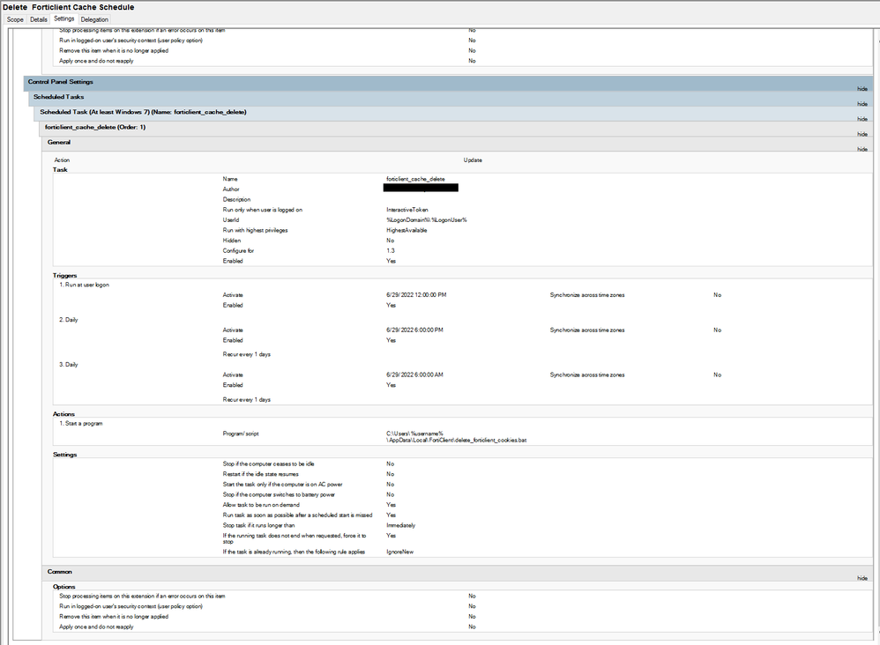880x645 pixels.
Task: Click the 'UserId' field label
Action: point(231,220)
